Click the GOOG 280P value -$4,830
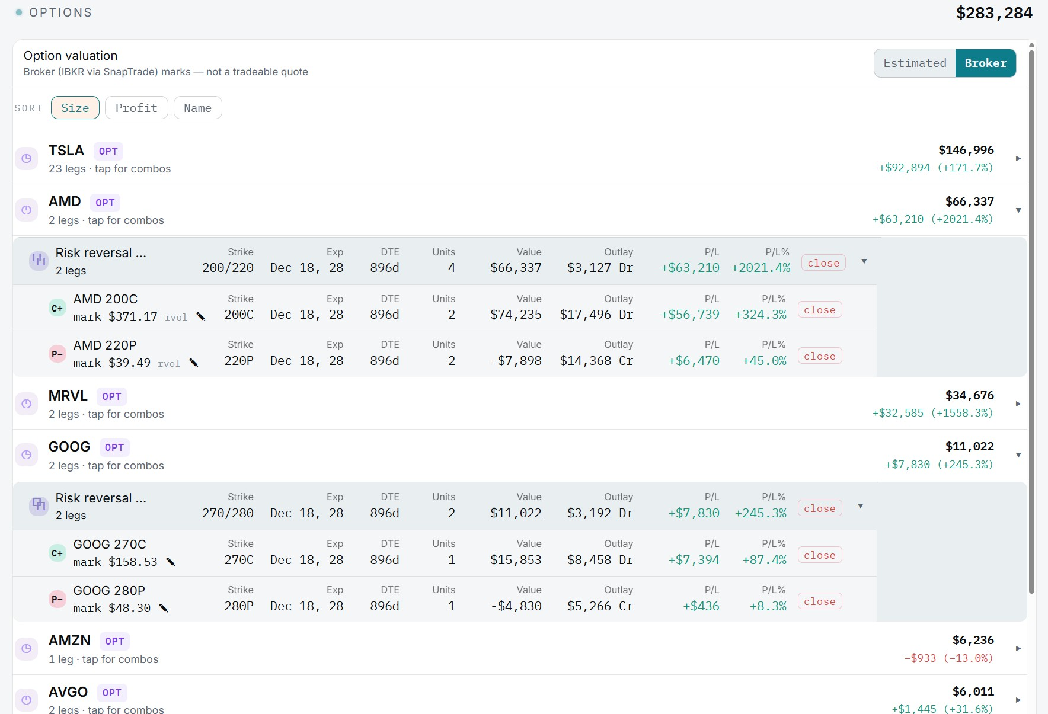1048x714 pixels. (516, 606)
